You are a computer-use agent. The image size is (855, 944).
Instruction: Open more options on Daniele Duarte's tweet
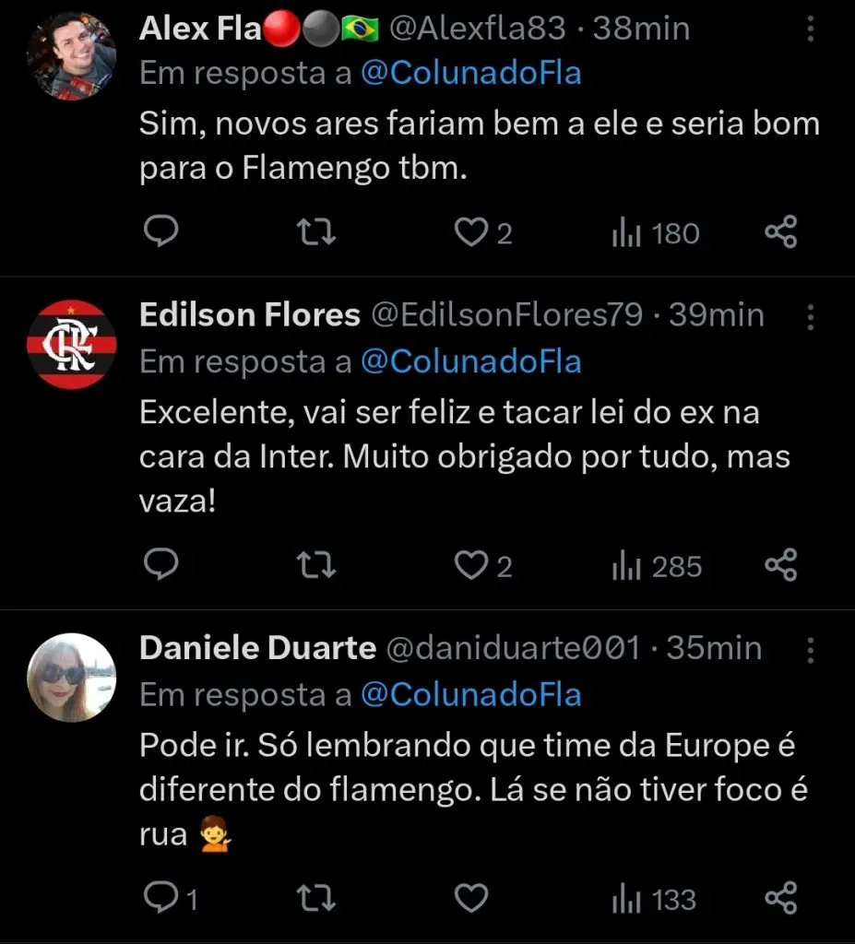pyautogui.click(x=811, y=649)
